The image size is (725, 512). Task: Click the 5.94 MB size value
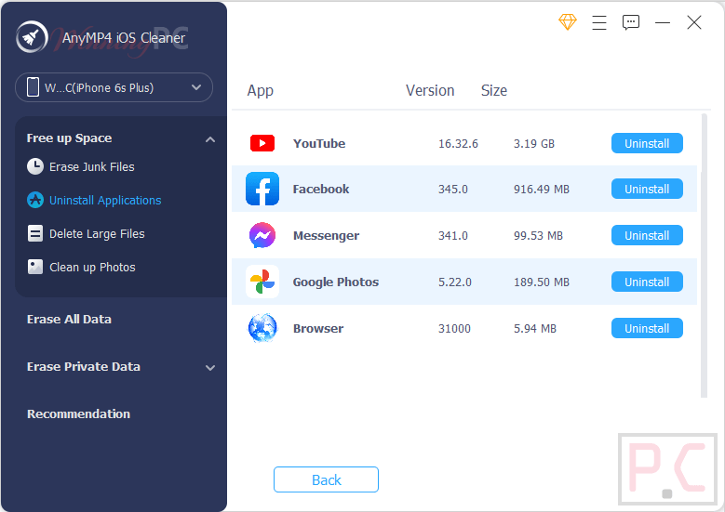tap(535, 329)
